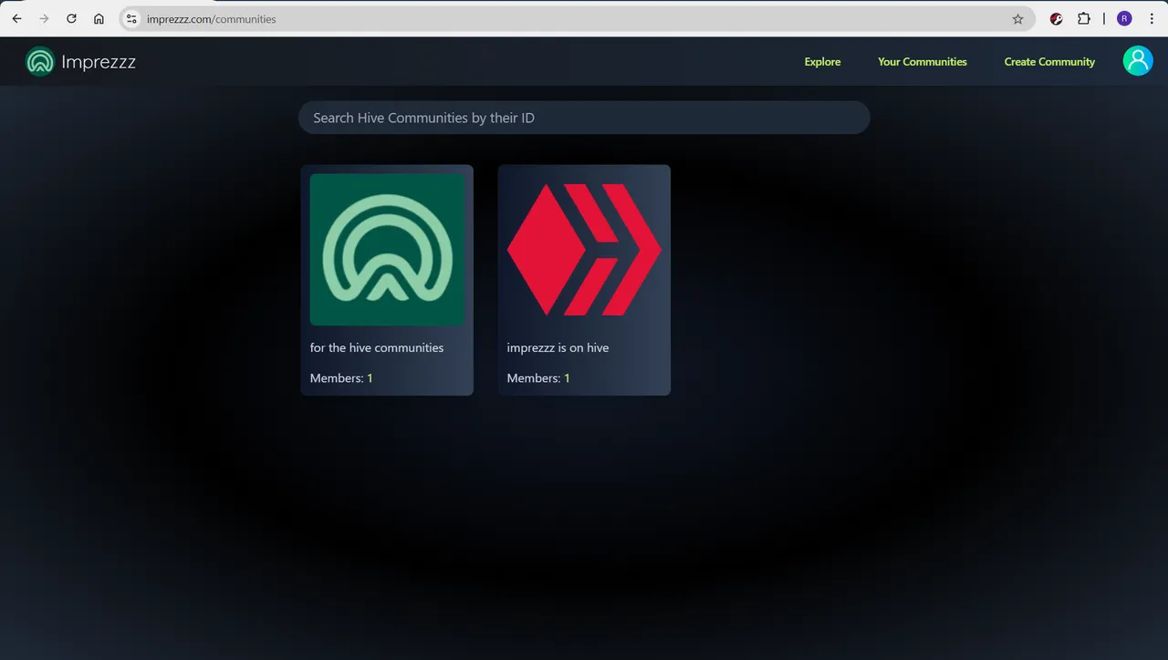Open the Explore page
This screenshot has width=1168, height=660.
(x=822, y=62)
